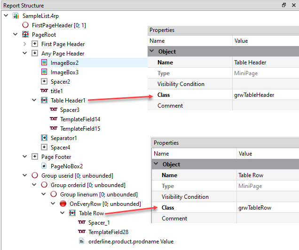Select the 'Group linenum [0; unbounded]' row
The width and height of the screenshot is (299, 250).
[99, 195]
